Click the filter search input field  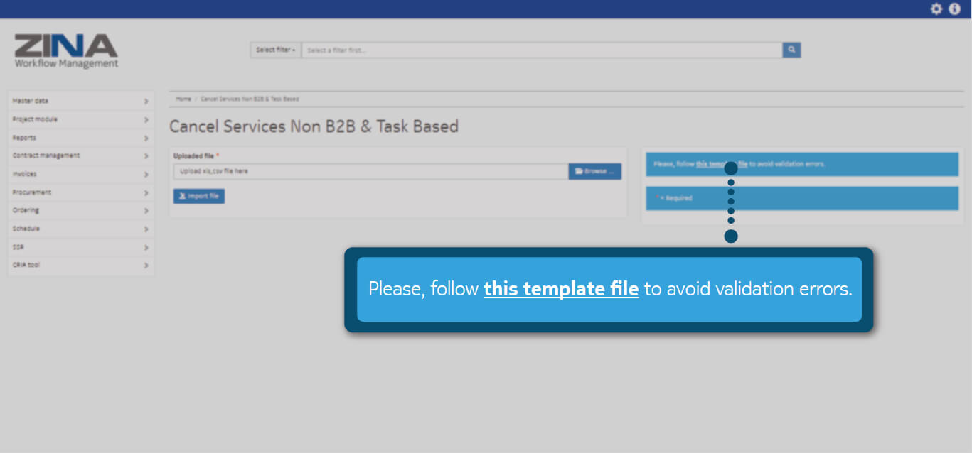tap(540, 50)
